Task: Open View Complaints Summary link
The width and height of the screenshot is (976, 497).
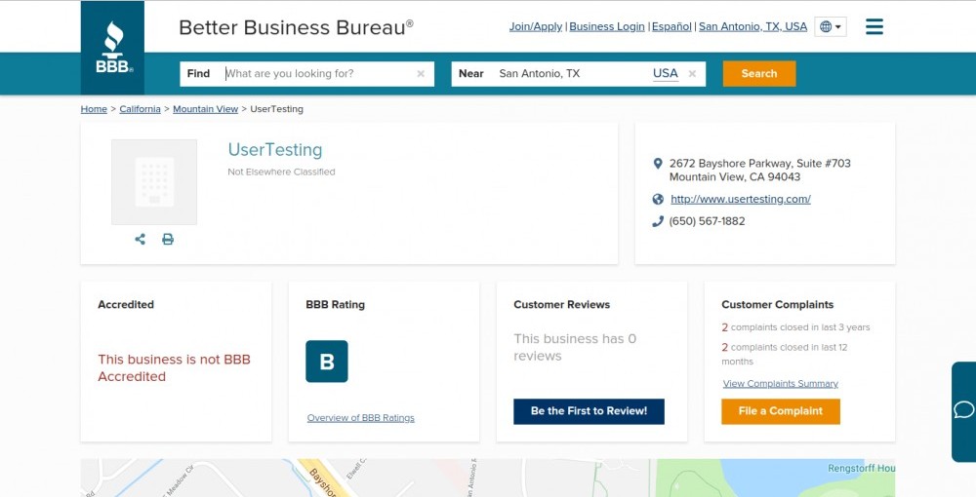Action: point(781,384)
